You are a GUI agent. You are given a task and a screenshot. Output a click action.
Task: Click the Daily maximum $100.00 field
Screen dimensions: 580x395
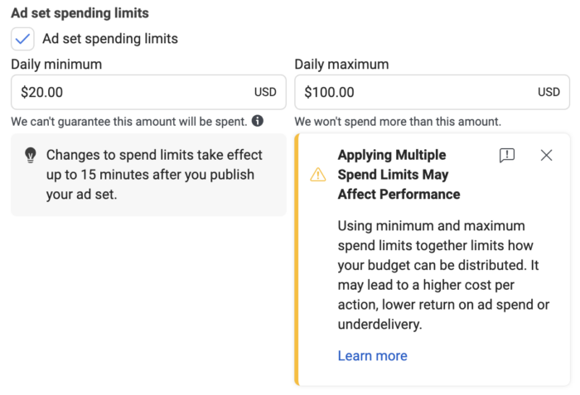coord(414,92)
